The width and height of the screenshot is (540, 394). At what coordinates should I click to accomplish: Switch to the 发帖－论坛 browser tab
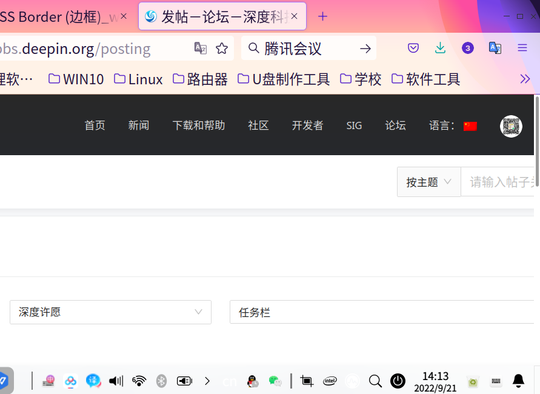[219, 16]
